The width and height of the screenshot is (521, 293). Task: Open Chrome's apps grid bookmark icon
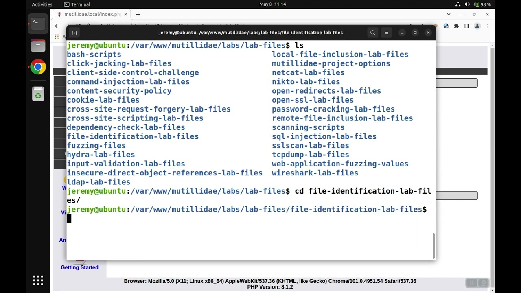coord(57,37)
